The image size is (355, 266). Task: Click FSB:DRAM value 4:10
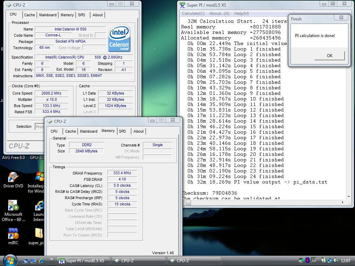(122, 179)
